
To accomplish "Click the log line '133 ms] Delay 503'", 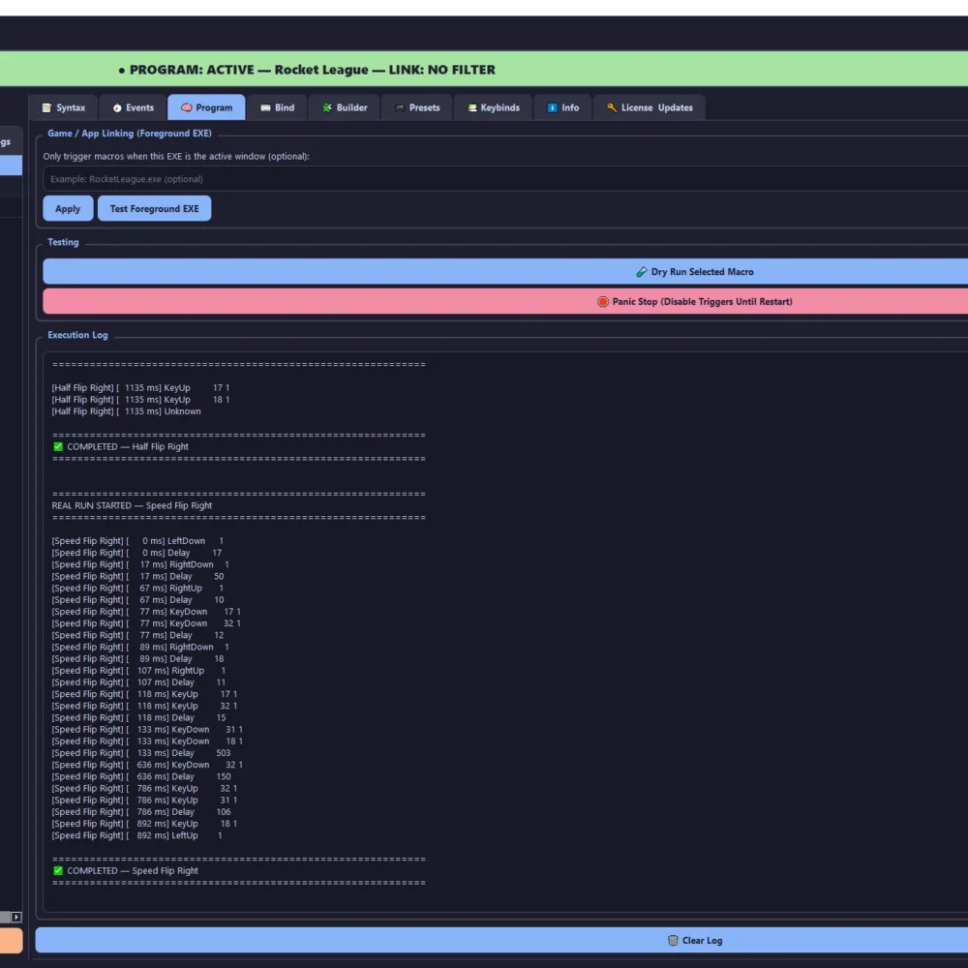I will [x=141, y=753].
